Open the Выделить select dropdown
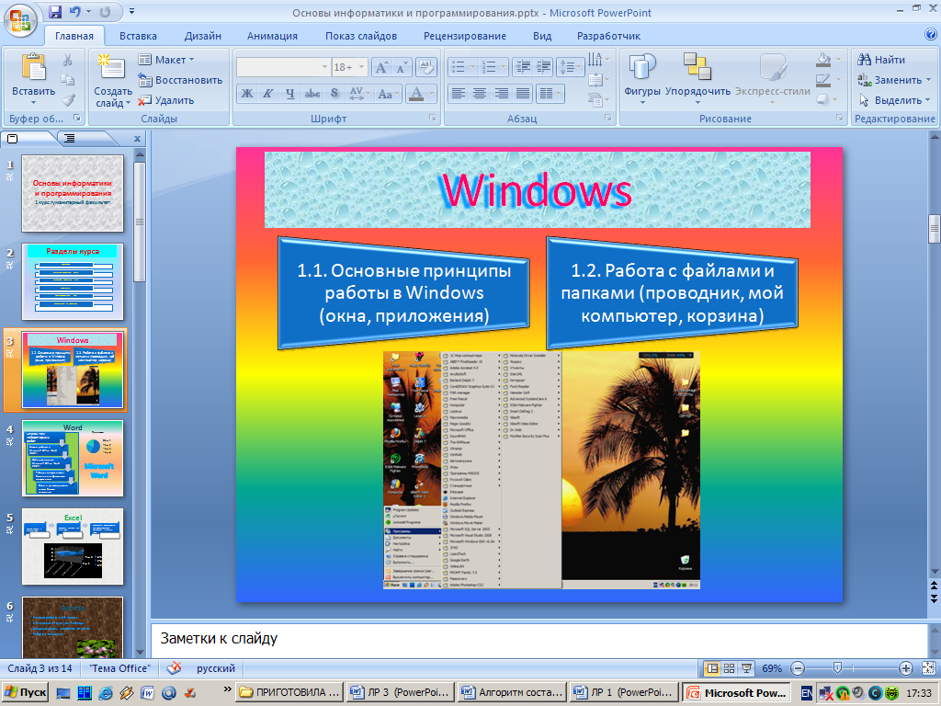 click(894, 100)
